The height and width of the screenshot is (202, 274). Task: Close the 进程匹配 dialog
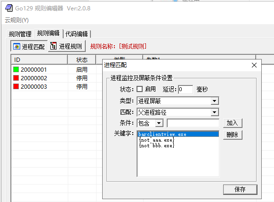(x=254, y=65)
